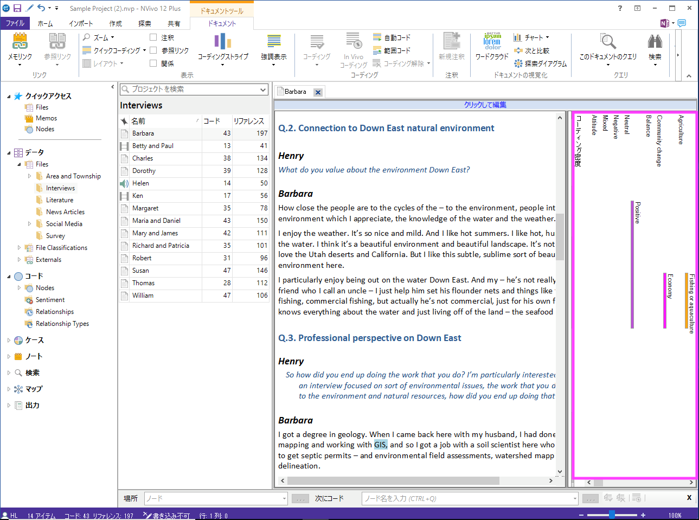Click the 'クリックして編集' edit link
The image size is (699, 520).
pos(485,105)
